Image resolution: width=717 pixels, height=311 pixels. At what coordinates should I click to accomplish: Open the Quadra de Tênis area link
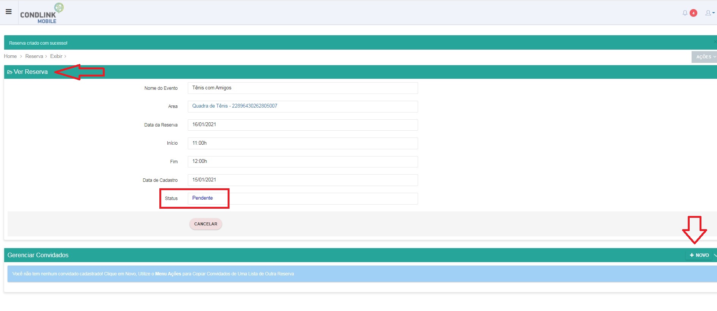coord(234,106)
